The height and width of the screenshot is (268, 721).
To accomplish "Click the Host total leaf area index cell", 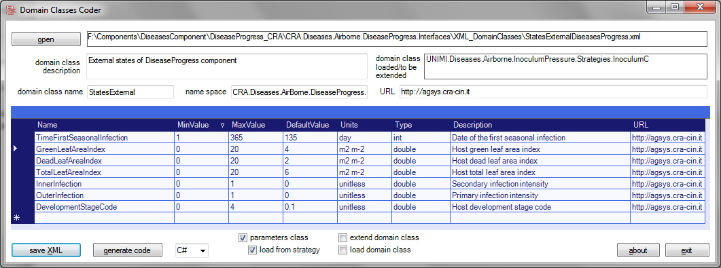I will tap(540, 172).
